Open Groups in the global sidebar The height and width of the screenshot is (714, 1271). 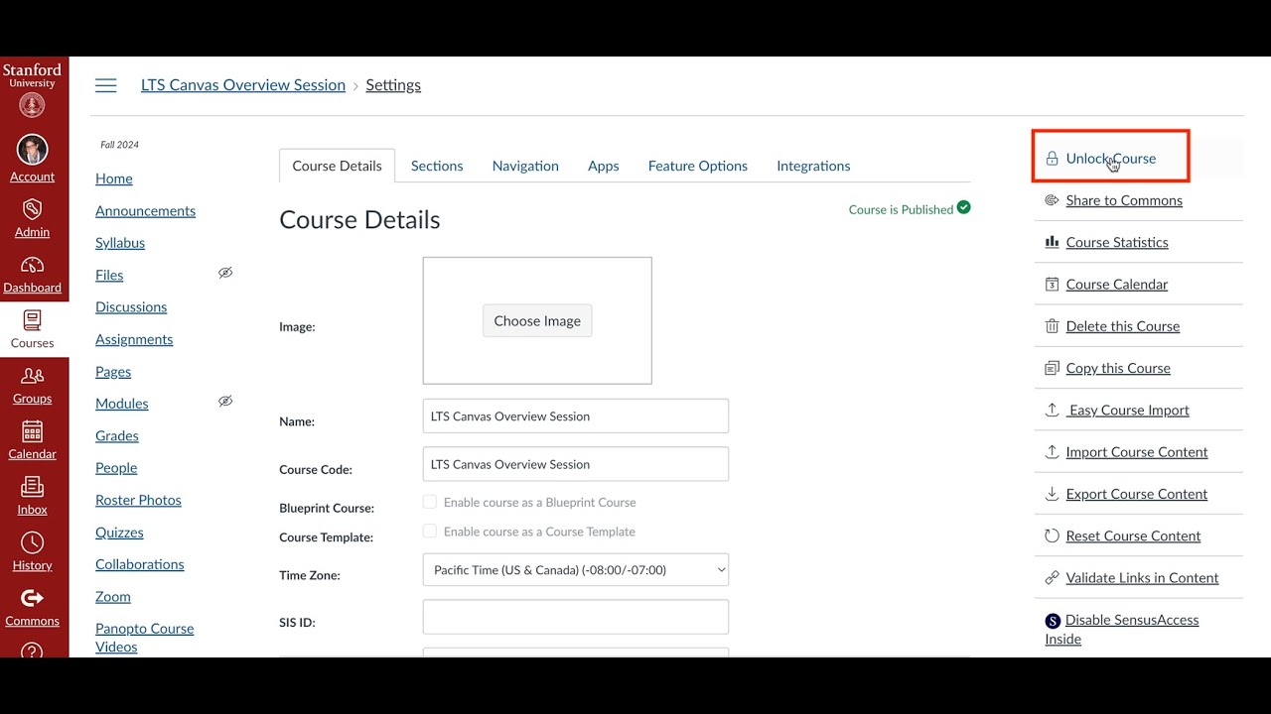tap(32, 385)
